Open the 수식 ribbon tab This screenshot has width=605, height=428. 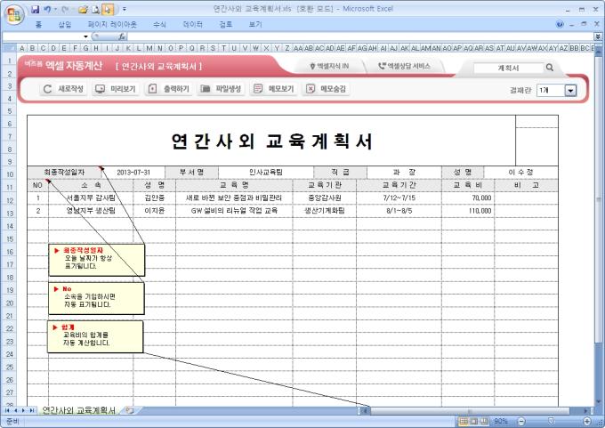click(159, 24)
